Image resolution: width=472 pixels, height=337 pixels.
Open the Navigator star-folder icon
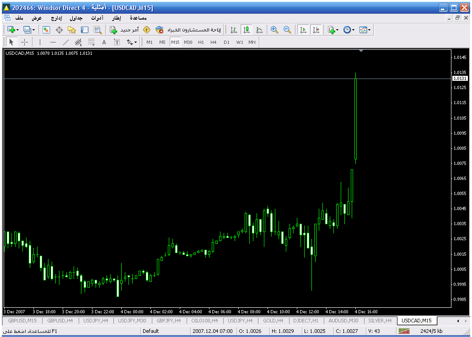click(x=72, y=30)
